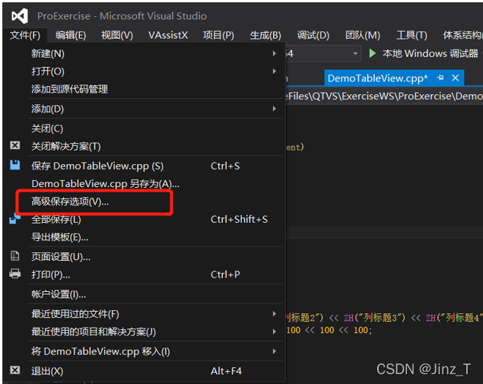The width and height of the screenshot is (483, 384).
Task: Open the platform dropdown in the toolbar
Action: coord(355,53)
